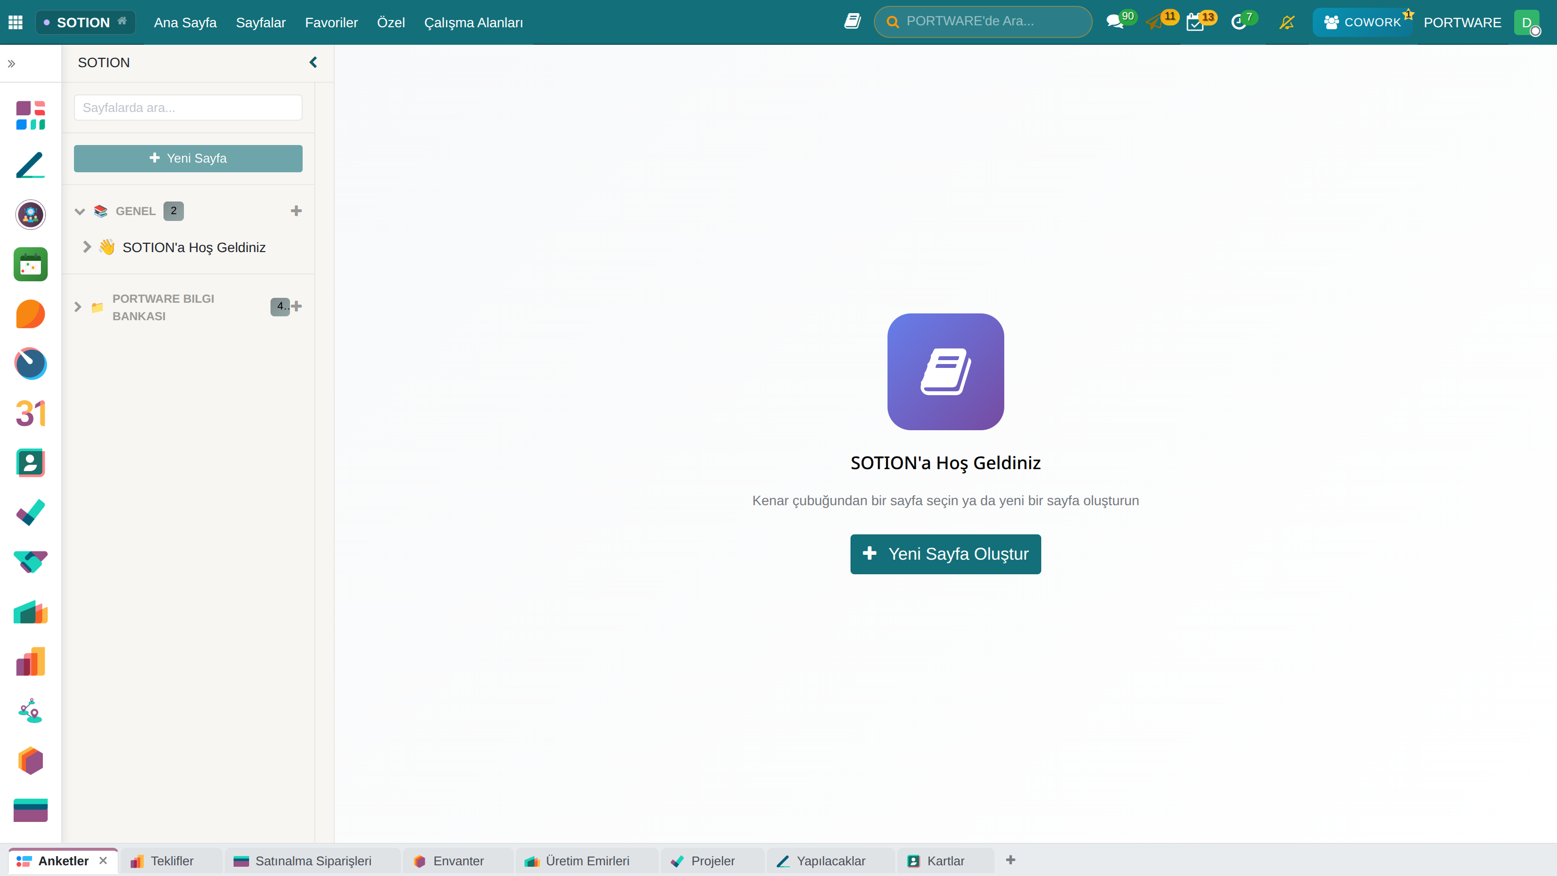
Task: Collapse the SOTION sidebar panel
Action: (x=313, y=62)
